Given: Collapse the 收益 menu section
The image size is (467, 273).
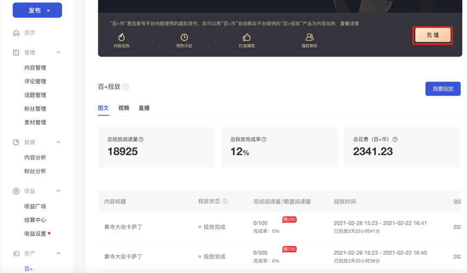Looking at the screenshot, I should pyautogui.click(x=59, y=191).
